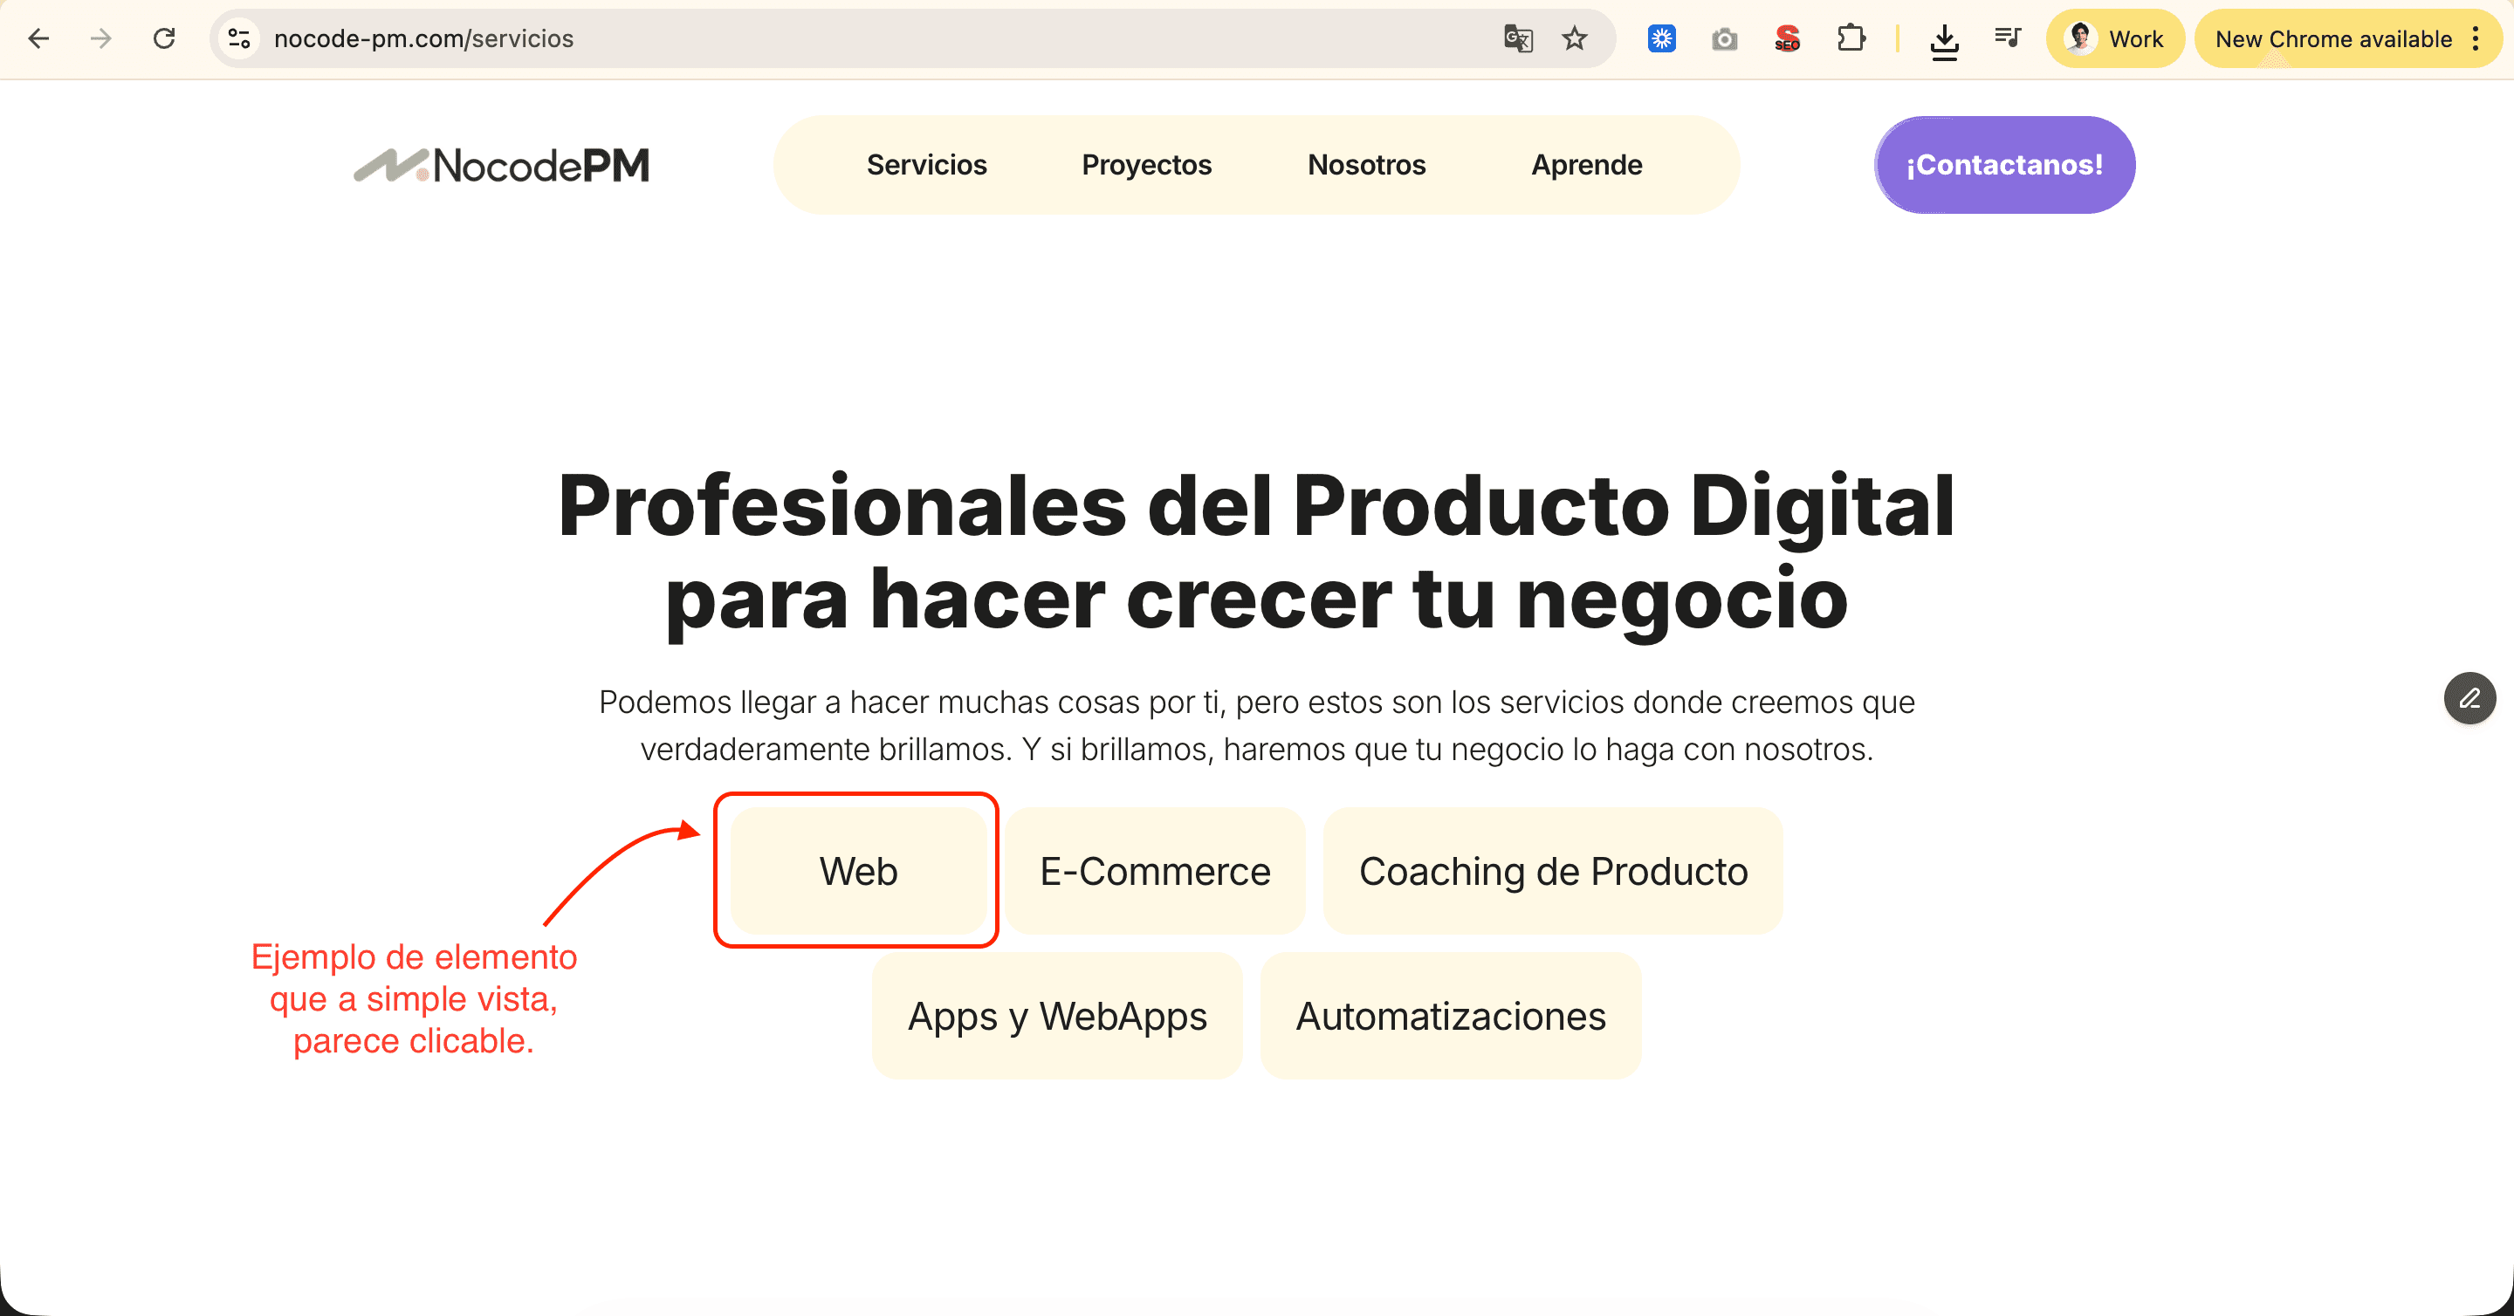The height and width of the screenshot is (1316, 2514).
Task: Open the media controls icon in the toolbar
Action: [x=2008, y=39]
